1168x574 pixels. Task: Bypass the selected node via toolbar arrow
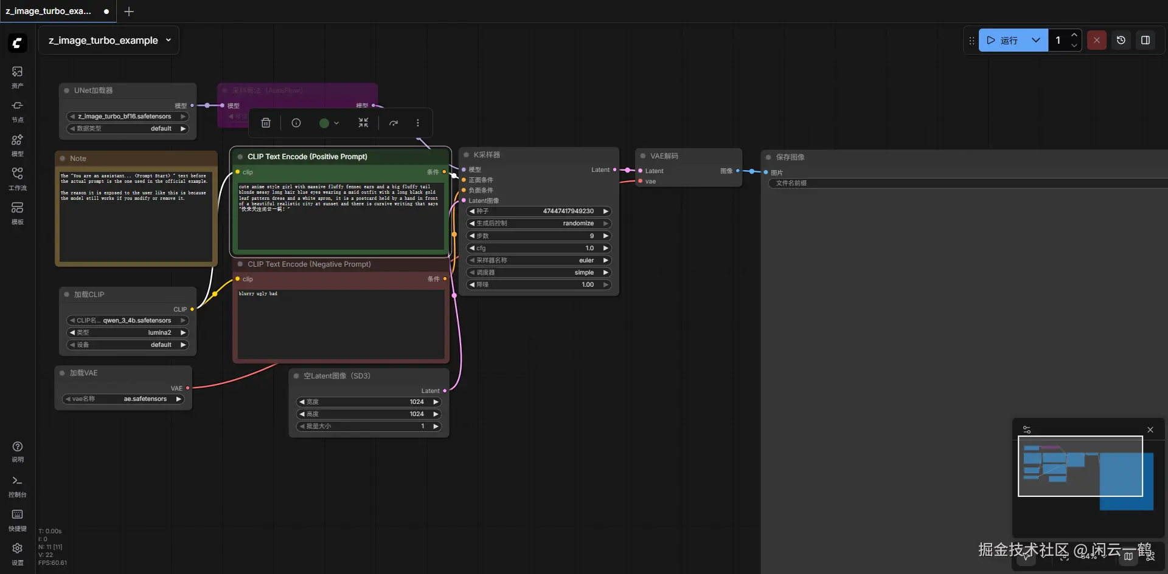(x=394, y=123)
